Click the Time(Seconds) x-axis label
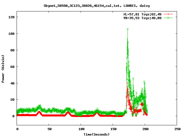Image resolution: width=183 pixels, height=137 pixels. tap(97, 134)
